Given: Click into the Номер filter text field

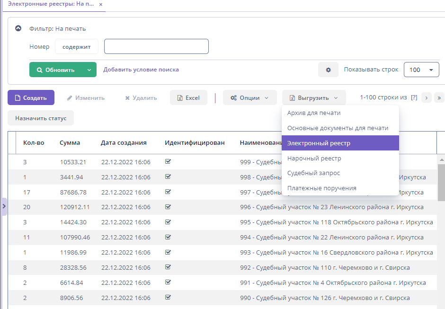Looking at the screenshot, I should [x=156, y=47].
